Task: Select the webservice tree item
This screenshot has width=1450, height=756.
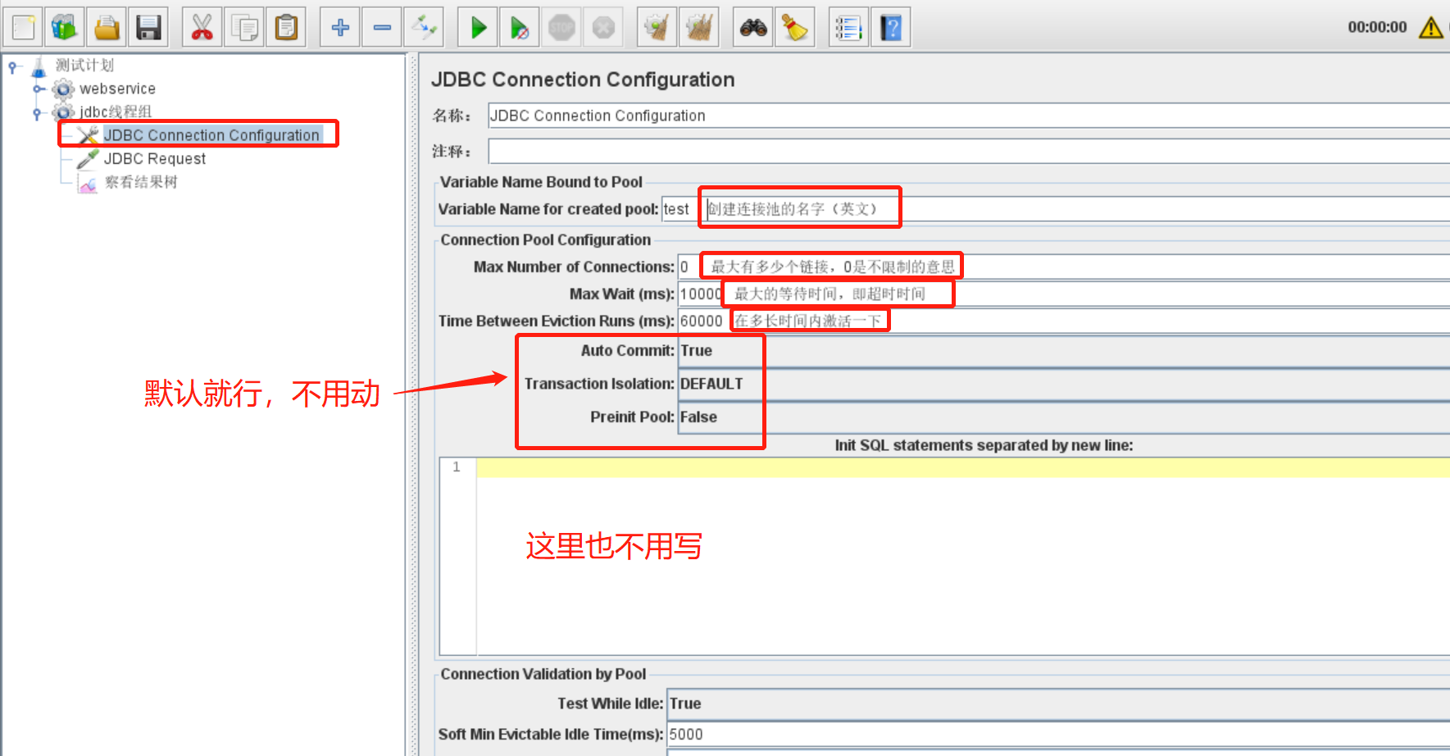Action: 117,89
